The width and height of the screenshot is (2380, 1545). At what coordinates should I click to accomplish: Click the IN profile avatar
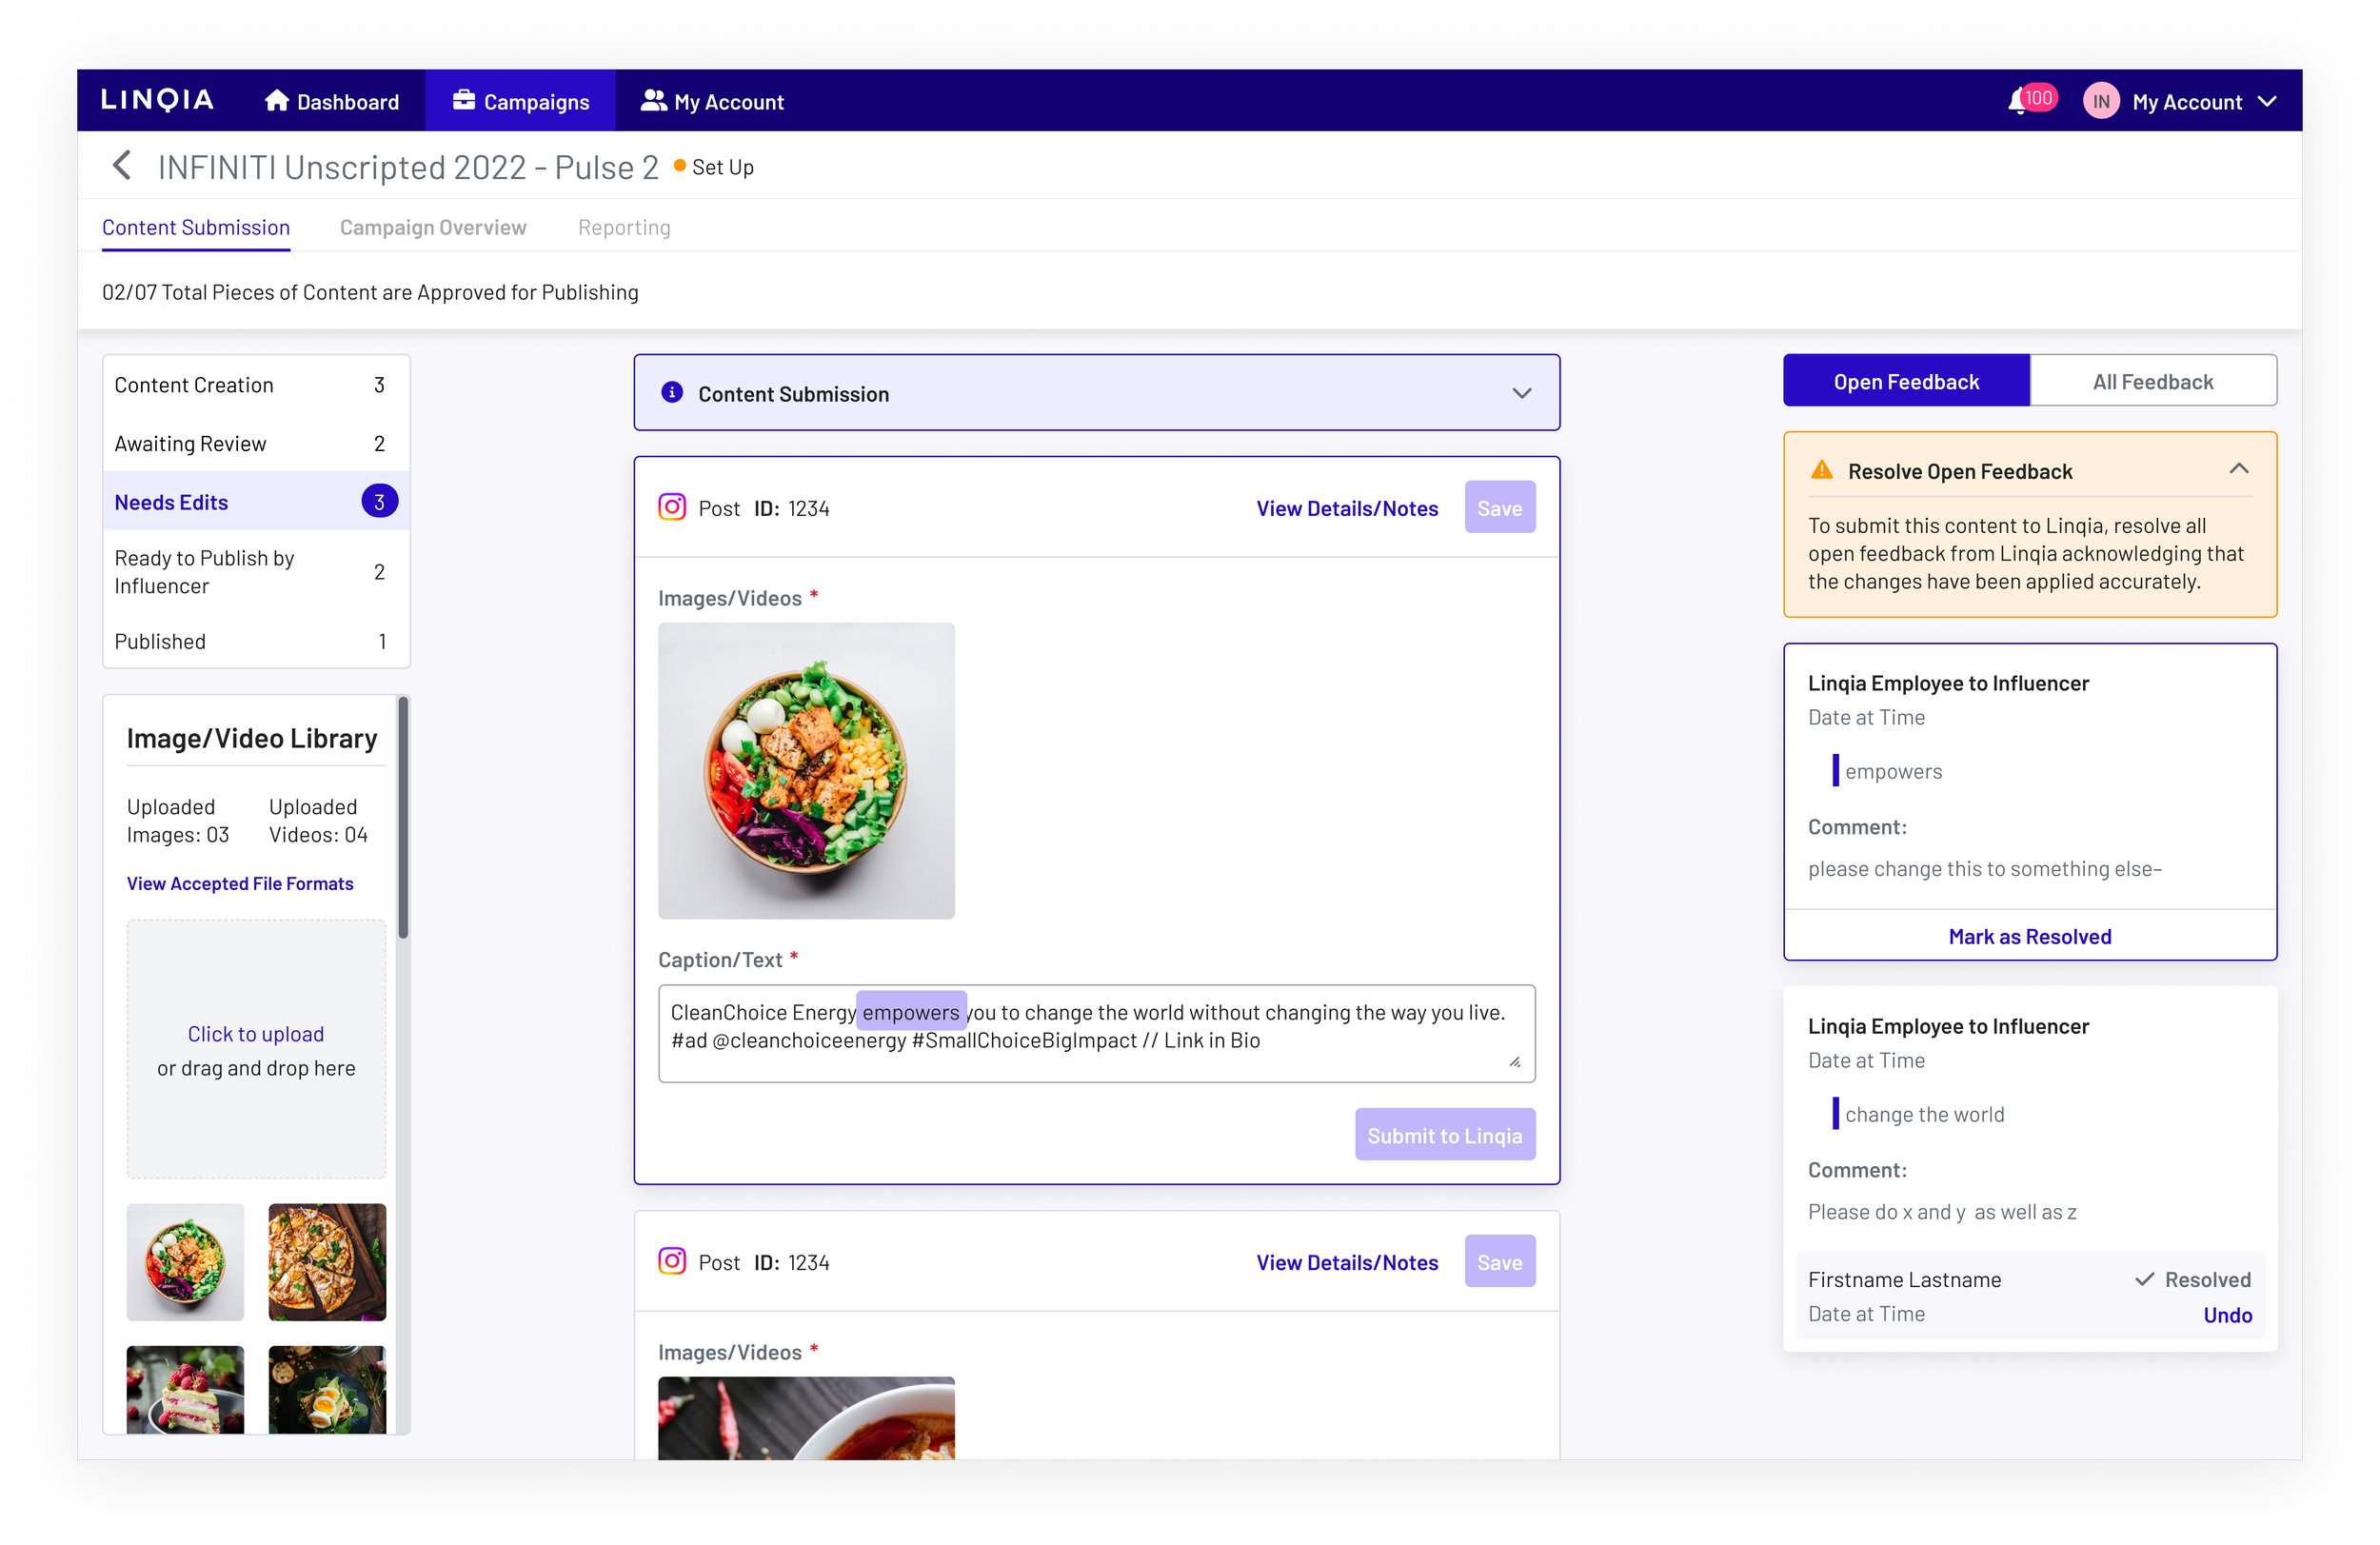click(x=2101, y=101)
